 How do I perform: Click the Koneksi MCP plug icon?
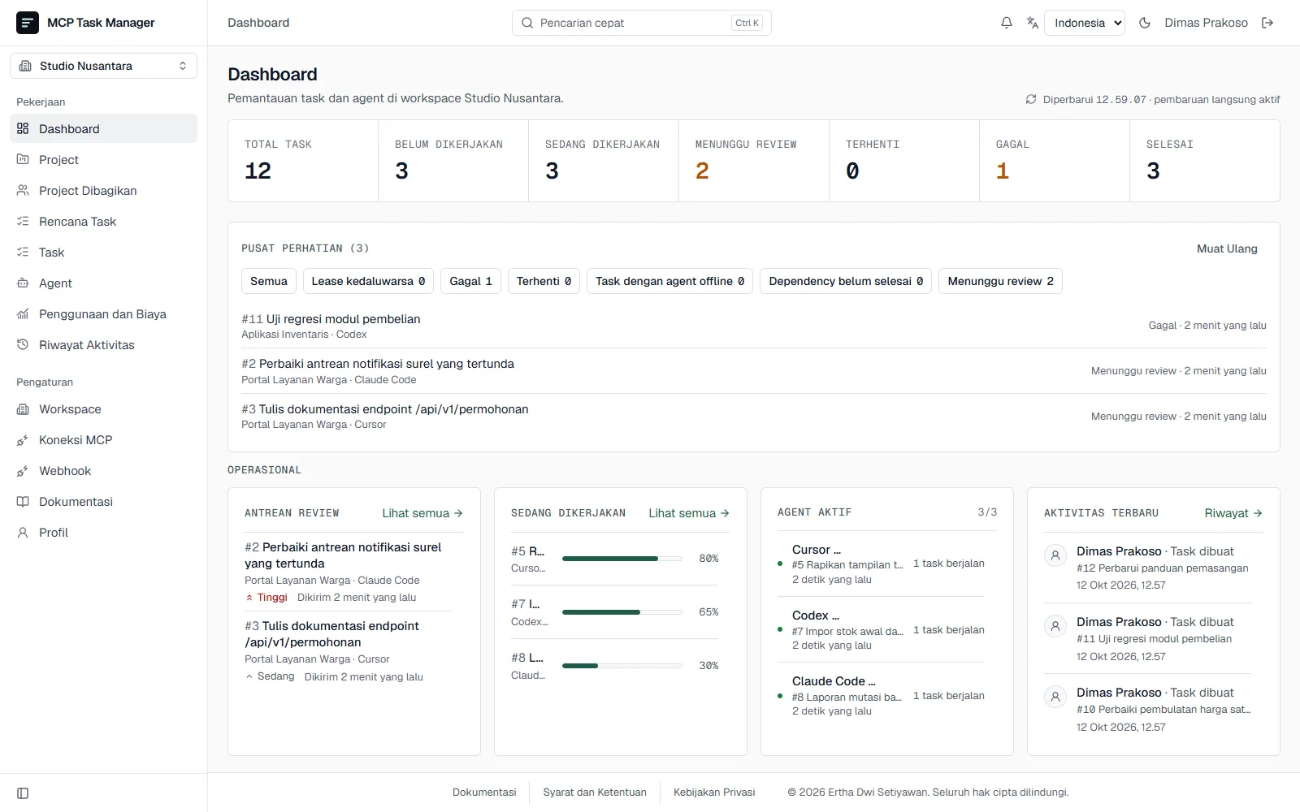coord(23,440)
